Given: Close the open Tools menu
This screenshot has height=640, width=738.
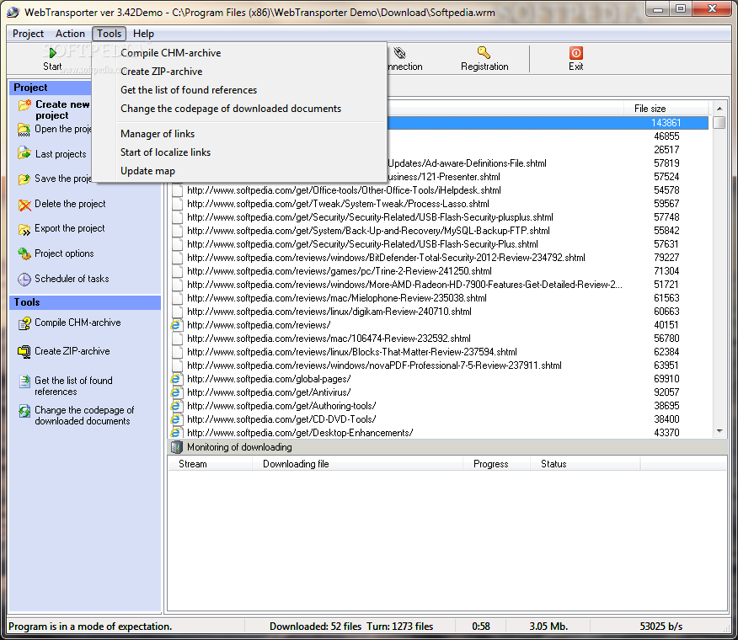Looking at the screenshot, I should [110, 34].
